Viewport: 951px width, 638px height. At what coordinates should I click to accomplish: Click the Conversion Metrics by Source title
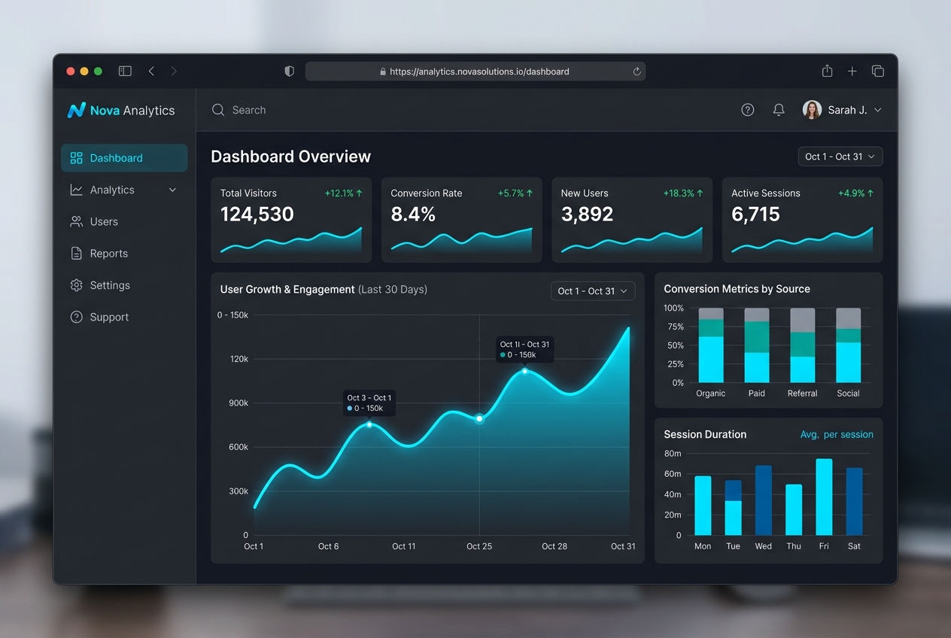737,289
